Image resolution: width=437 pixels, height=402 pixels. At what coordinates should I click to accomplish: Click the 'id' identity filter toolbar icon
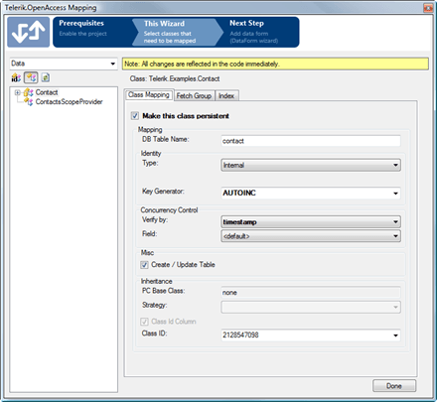click(16, 77)
